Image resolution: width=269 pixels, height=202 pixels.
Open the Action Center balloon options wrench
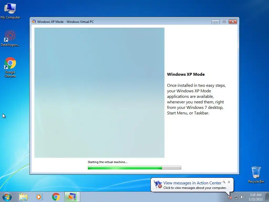(224, 182)
